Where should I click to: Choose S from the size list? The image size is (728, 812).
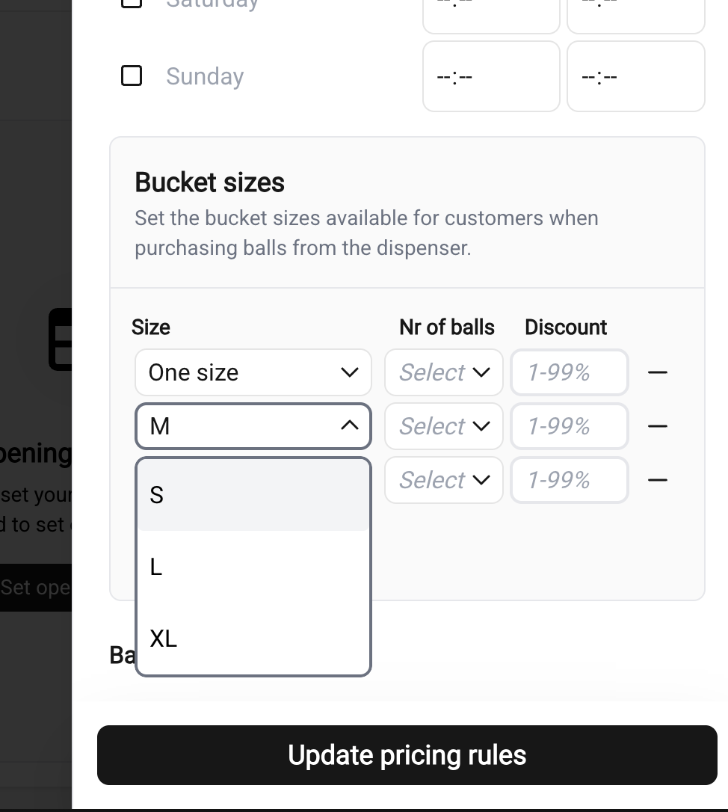(x=253, y=495)
